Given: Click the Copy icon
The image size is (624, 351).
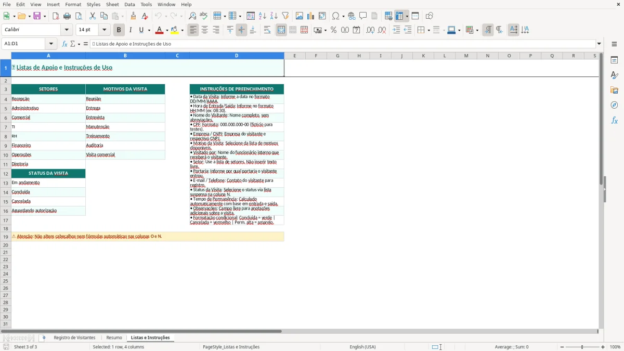Looking at the screenshot, I should [x=104, y=16].
